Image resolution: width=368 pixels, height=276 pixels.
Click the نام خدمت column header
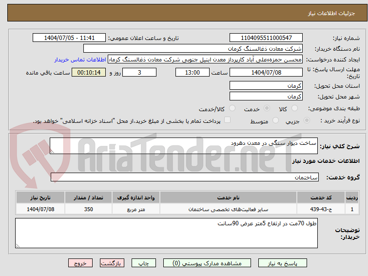tap(229, 197)
